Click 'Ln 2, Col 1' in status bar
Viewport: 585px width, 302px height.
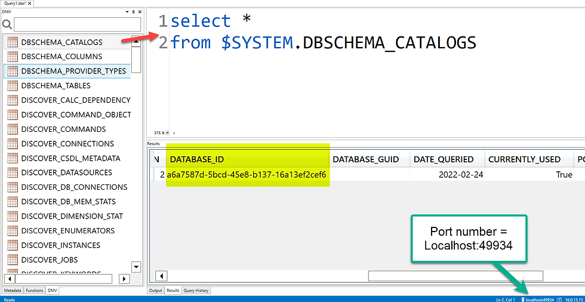click(x=506, y=300)
